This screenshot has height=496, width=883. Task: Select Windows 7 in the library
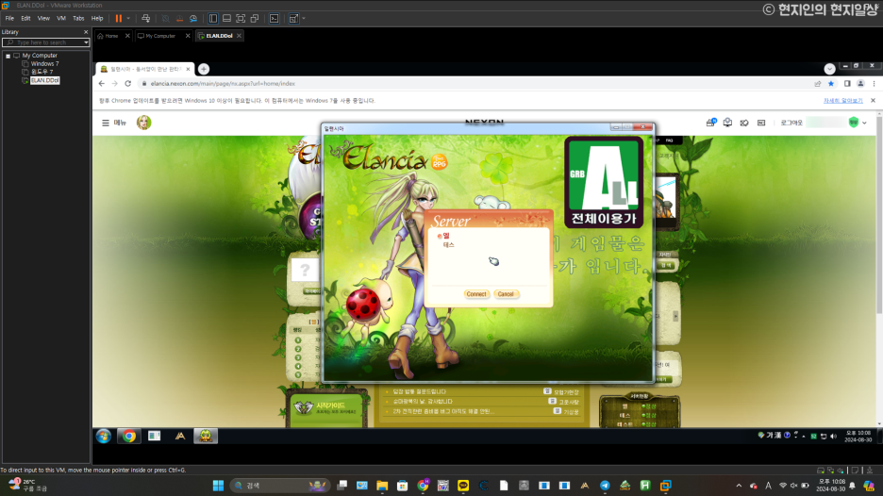[x=44, y=63]
